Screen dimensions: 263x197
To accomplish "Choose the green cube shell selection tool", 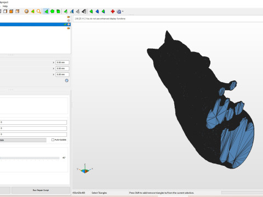I will [x=59, y=11].
